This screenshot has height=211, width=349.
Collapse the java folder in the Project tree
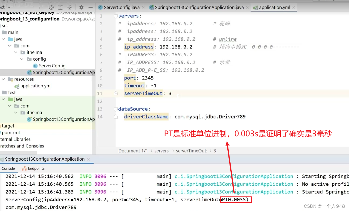4,39
